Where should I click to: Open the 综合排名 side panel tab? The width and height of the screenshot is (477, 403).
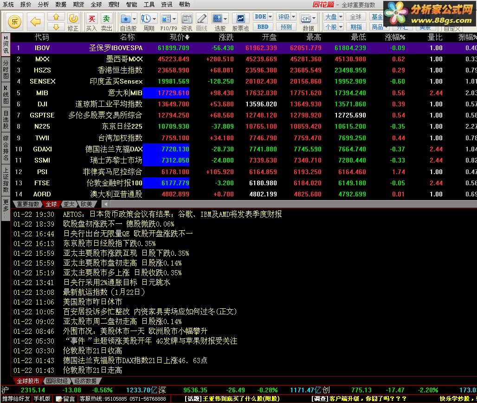coord(6,148)
